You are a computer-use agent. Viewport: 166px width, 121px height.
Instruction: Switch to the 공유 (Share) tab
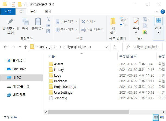click(34, 11)
